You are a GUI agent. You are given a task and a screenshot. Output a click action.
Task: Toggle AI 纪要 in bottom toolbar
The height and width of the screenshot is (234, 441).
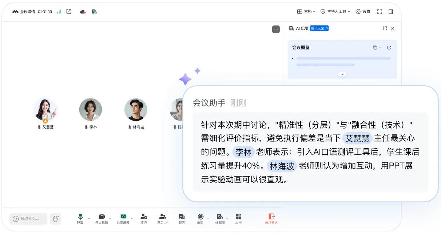220,218
